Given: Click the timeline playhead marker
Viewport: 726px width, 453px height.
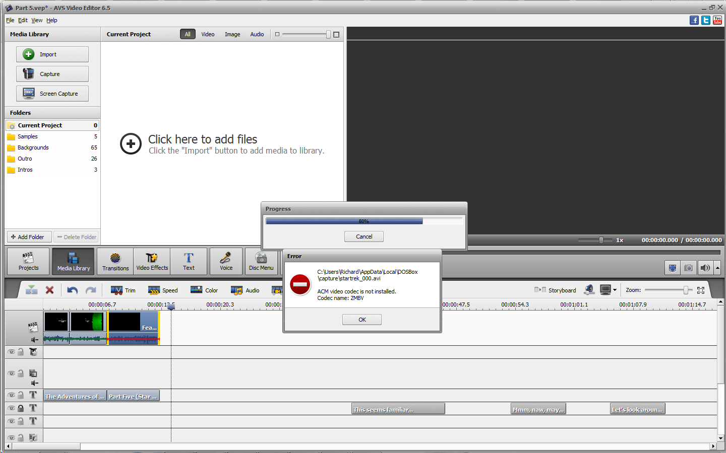Looking at the screenshot, I should [x=171, y=307].
